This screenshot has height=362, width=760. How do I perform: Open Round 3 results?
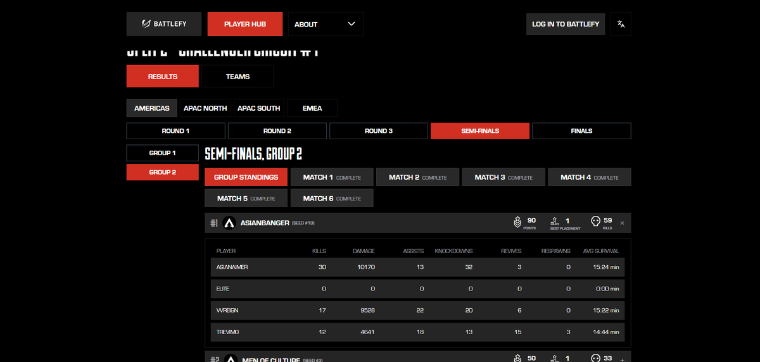379,131
